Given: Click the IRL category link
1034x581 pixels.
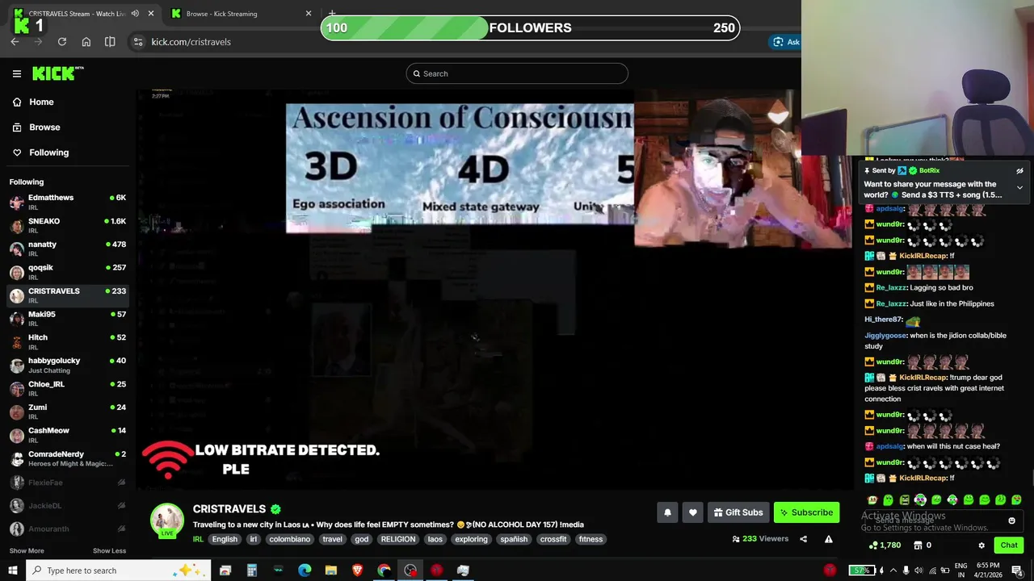Looking at the screenshot, I should [198, 539].
